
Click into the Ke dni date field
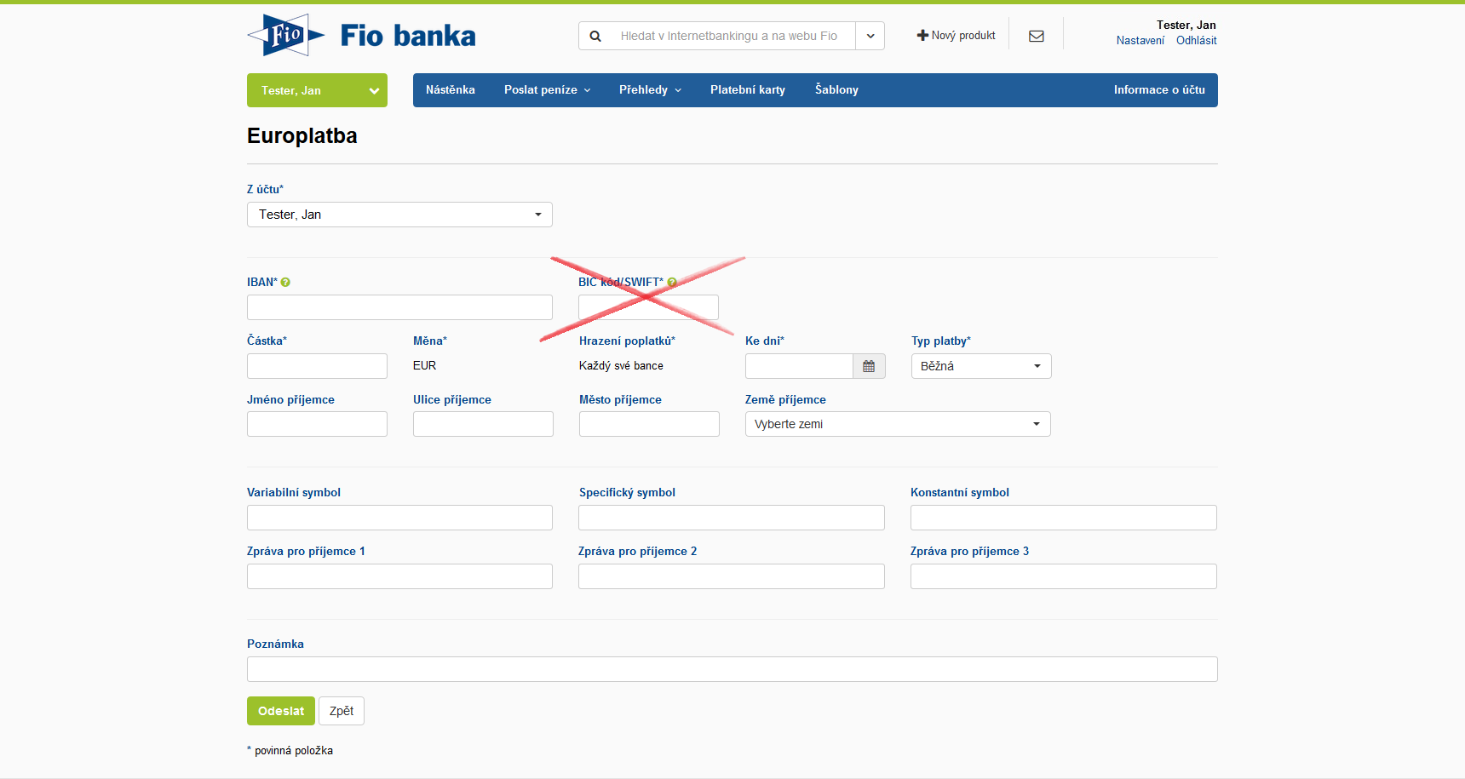(799, 366)
